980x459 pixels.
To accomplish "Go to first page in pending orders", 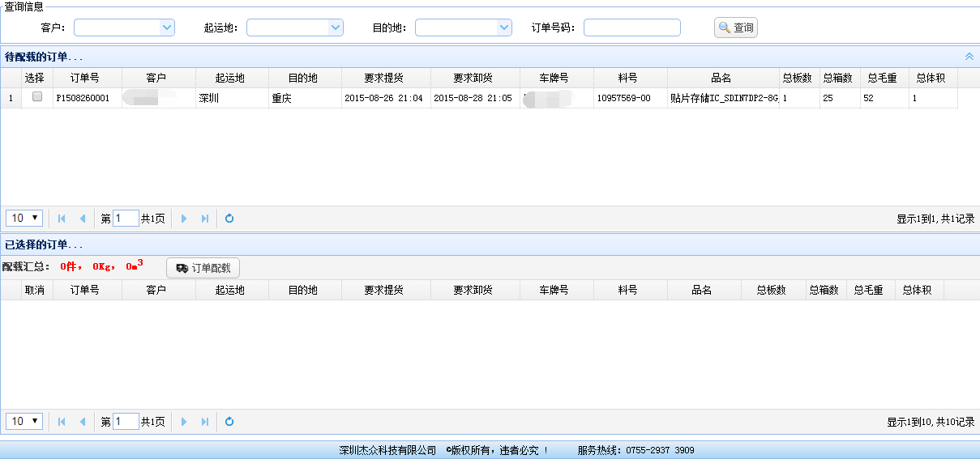I will pos(62,219).
